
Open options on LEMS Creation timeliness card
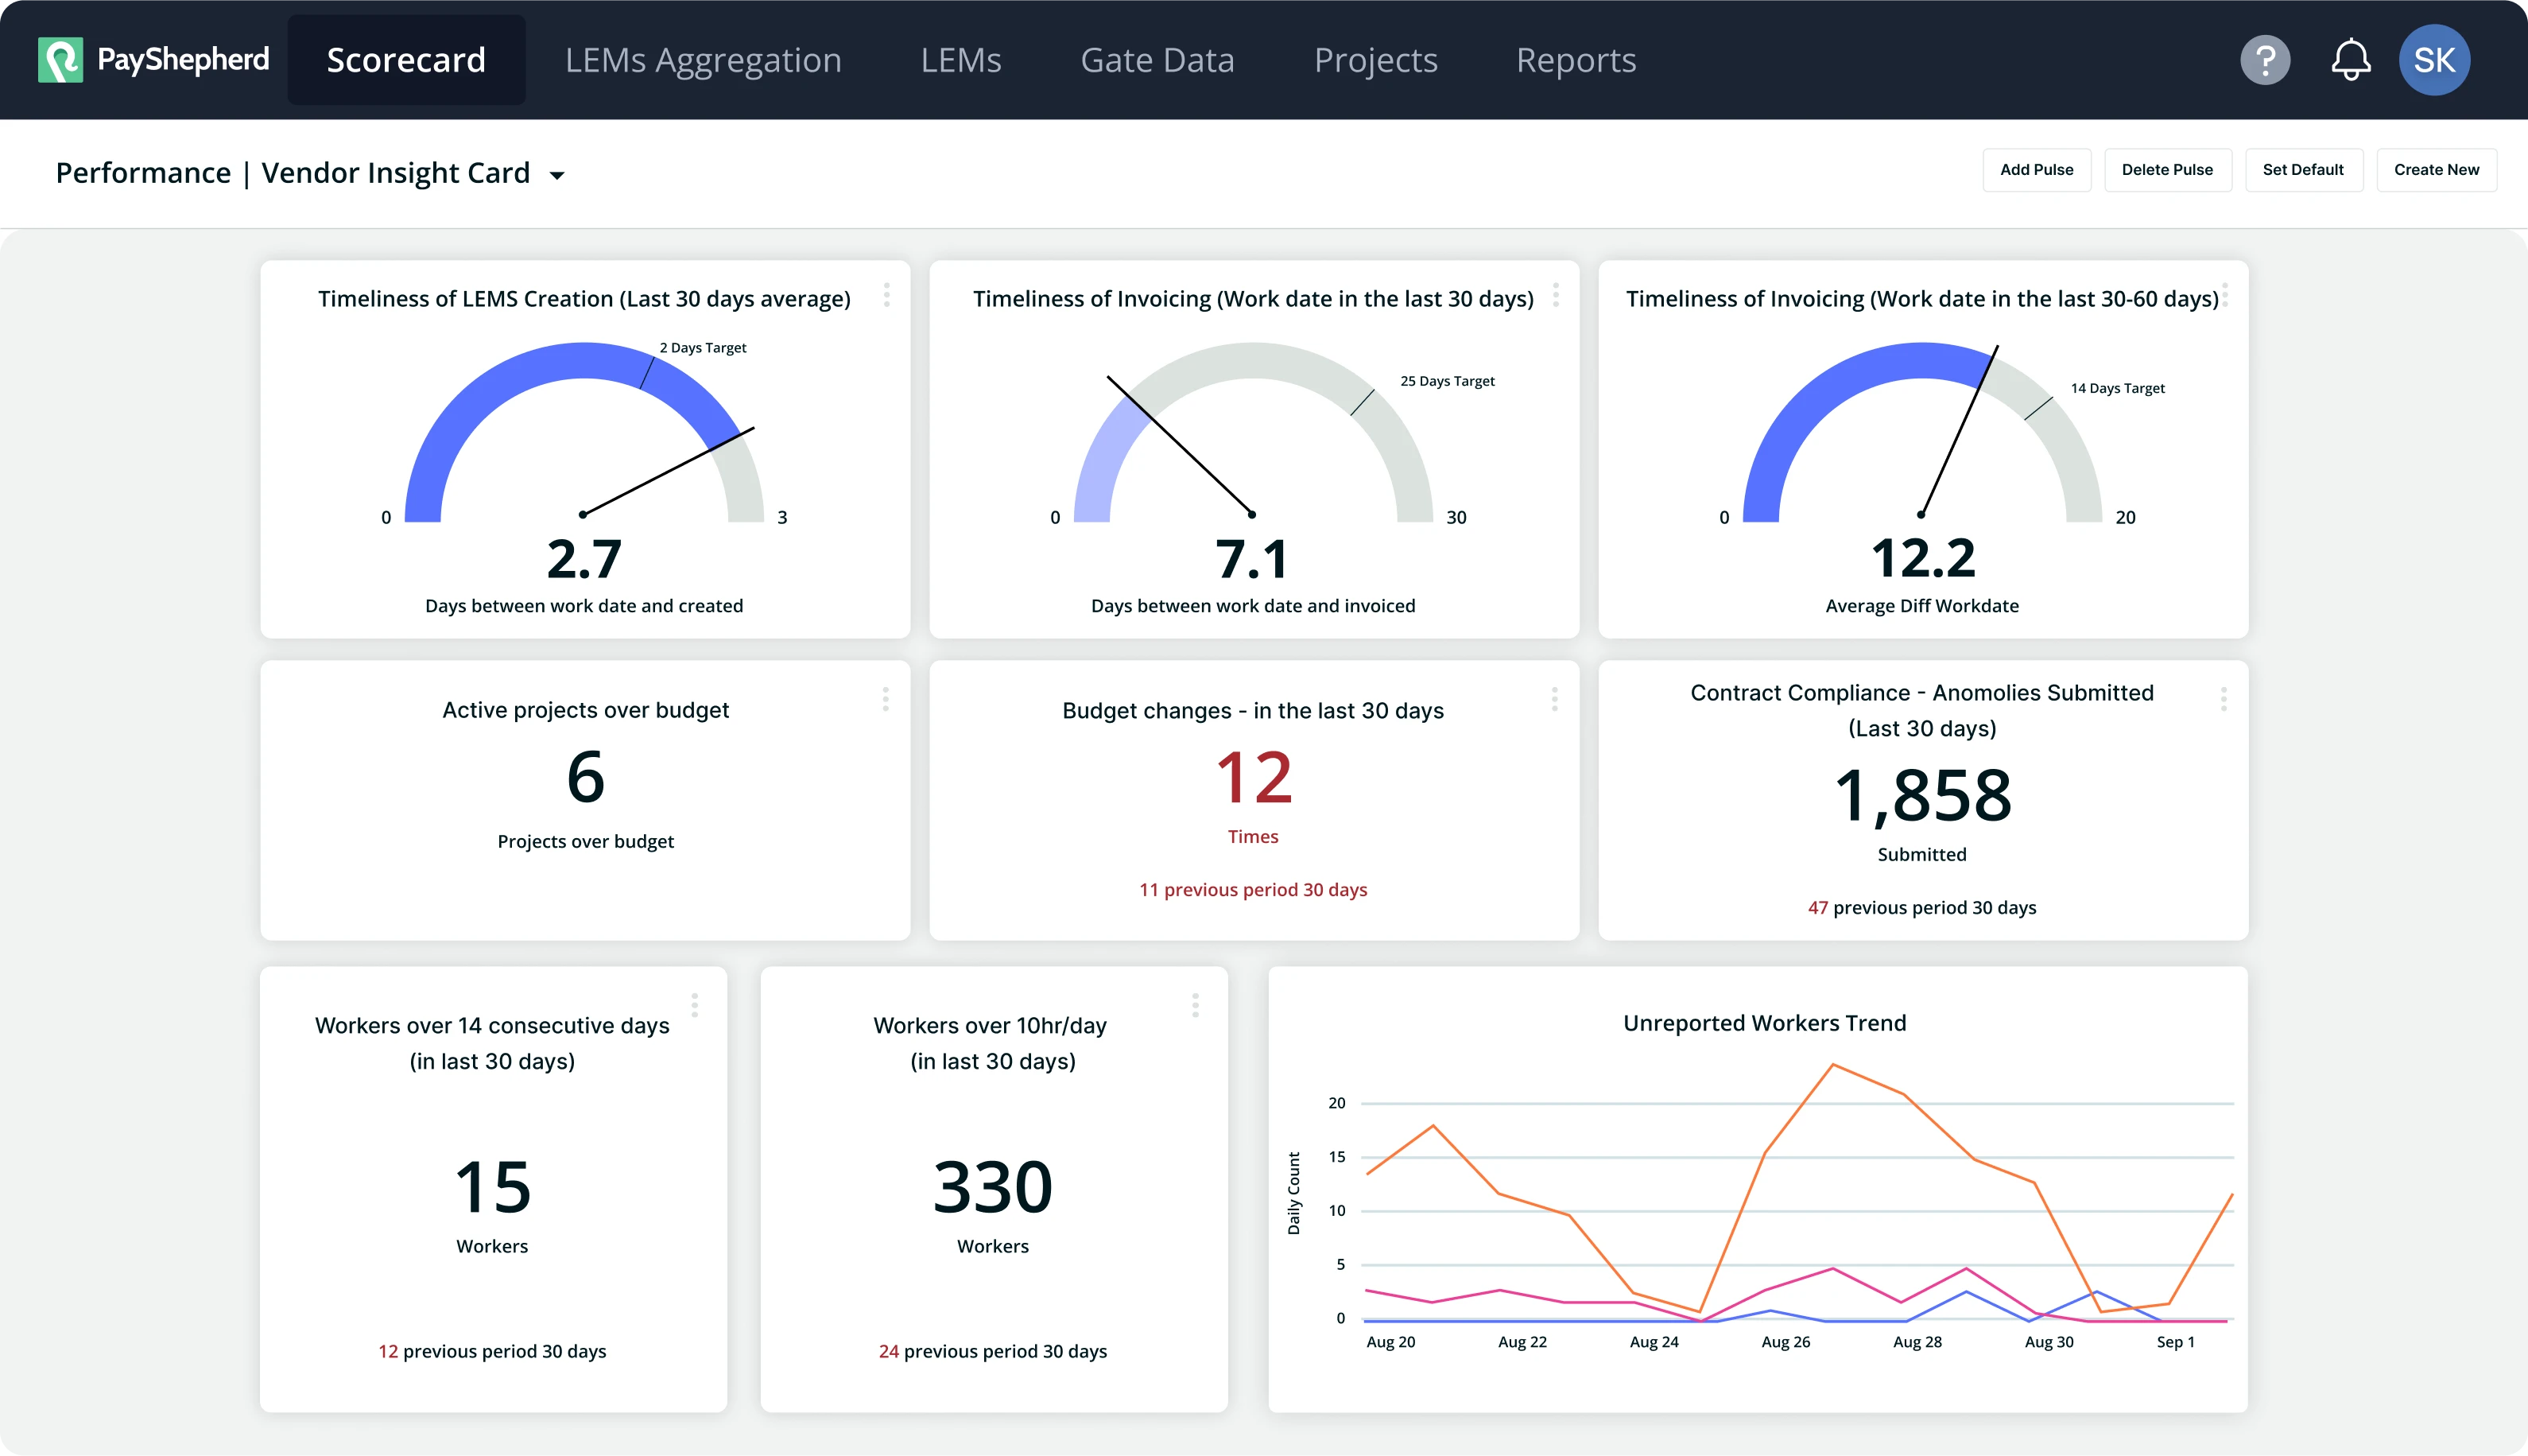pyautogui.click(x=886, y=295)
